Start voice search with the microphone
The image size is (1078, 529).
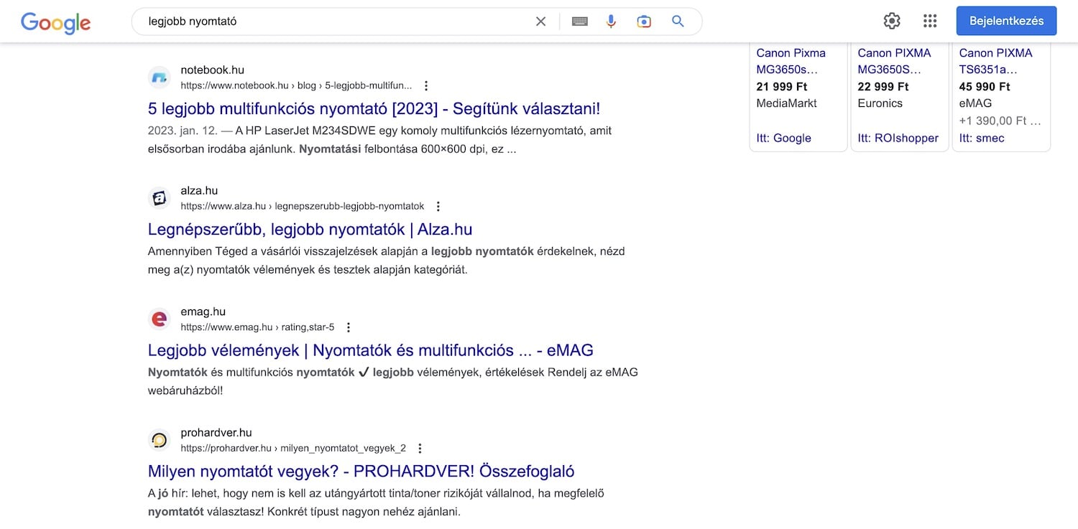tap(611, 22)
